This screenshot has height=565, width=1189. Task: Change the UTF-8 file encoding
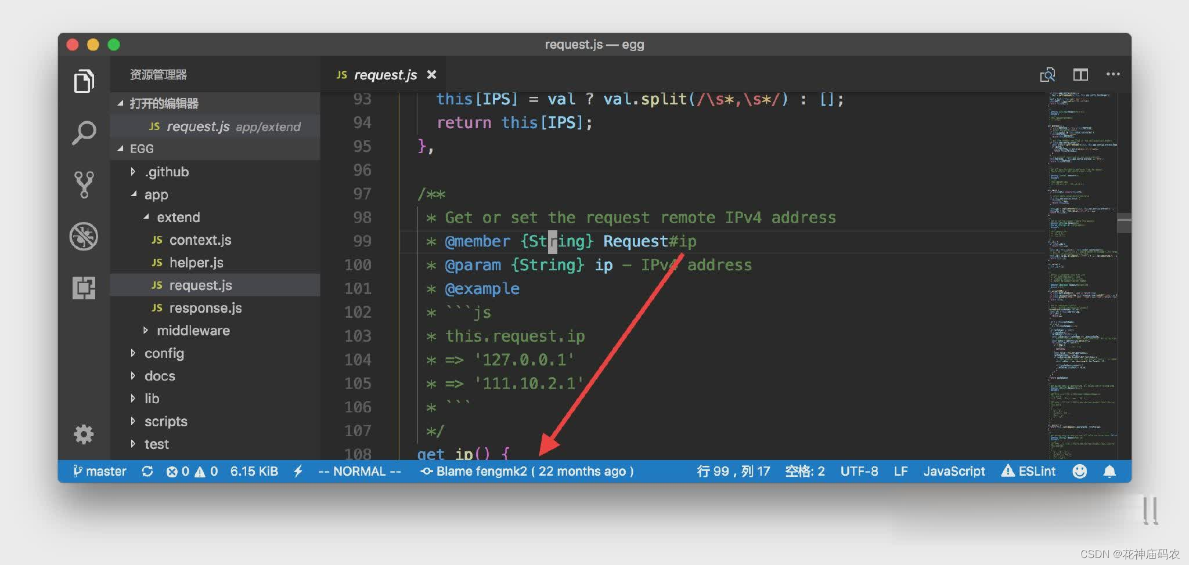pos(859,471)
